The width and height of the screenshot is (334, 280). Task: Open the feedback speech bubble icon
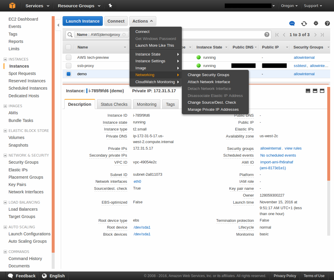[x=292, y=24]
